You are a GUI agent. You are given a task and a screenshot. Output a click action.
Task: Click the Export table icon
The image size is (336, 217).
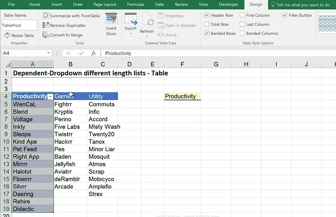131,19
